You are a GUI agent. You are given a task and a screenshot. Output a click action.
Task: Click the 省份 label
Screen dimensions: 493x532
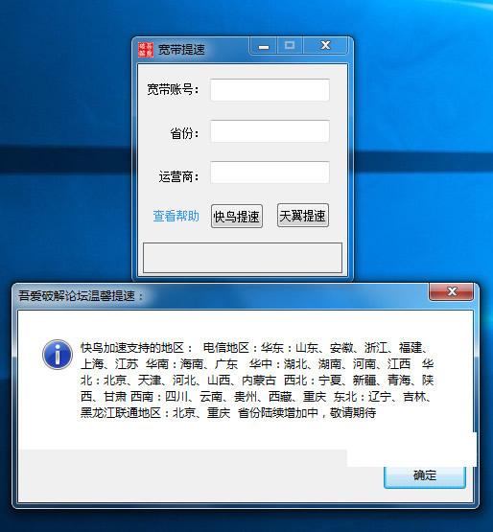(184, 133)
